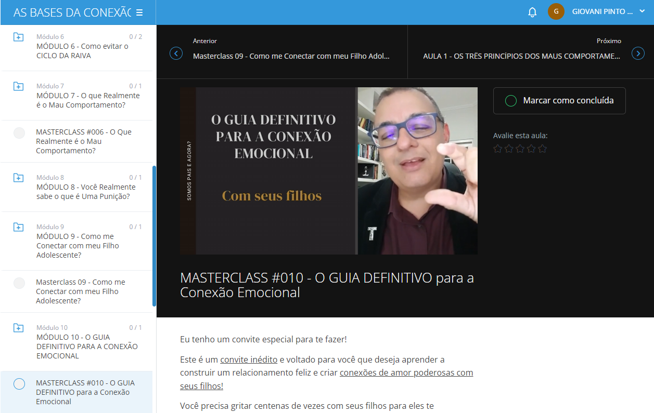This screenshot has width=654, height=413.
Task: Click the lesson video thumbnail
Action: coord(329,171)
